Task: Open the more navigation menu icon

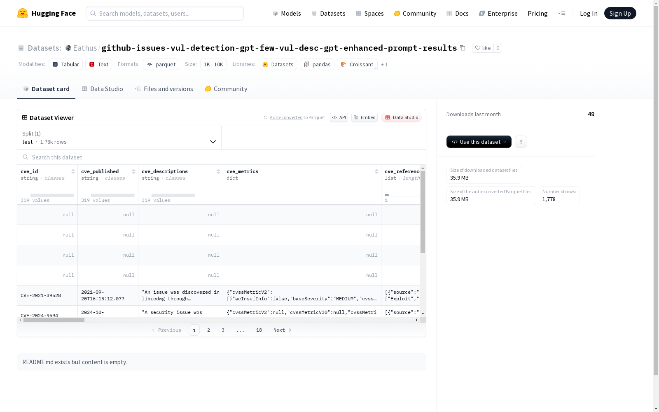Action: point(561,13)
